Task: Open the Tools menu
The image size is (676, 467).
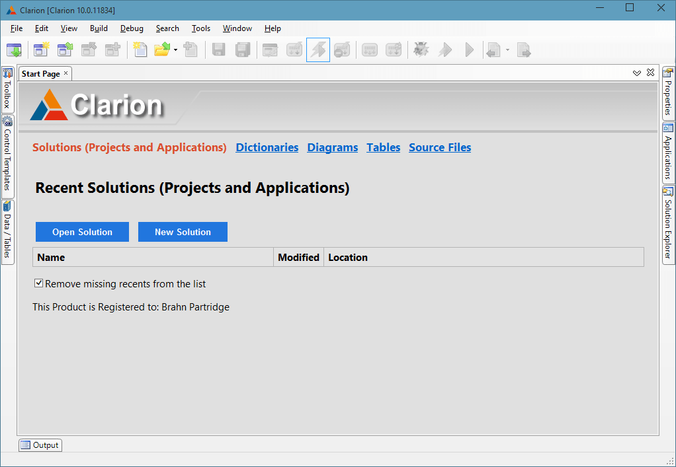Action: [200, 28]
